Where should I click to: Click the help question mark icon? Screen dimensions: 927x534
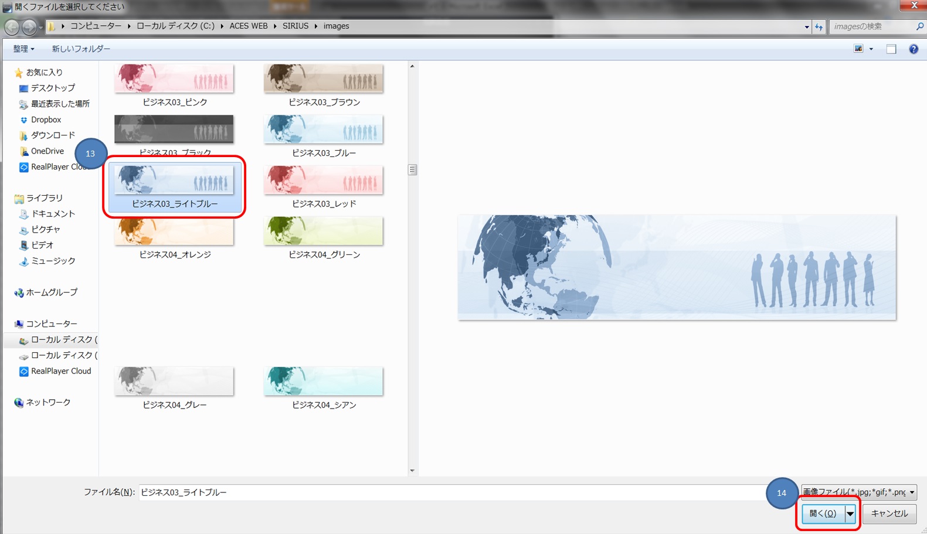point(913,49)
